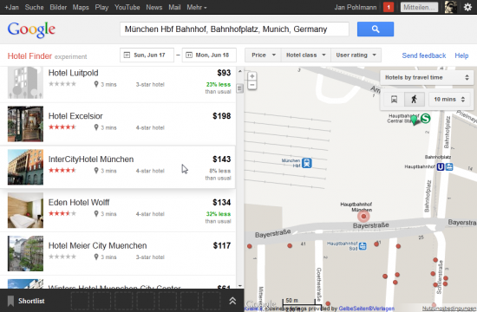Click the Mitteilen share button
Screen dimensions: 477x312
point(419,7)
